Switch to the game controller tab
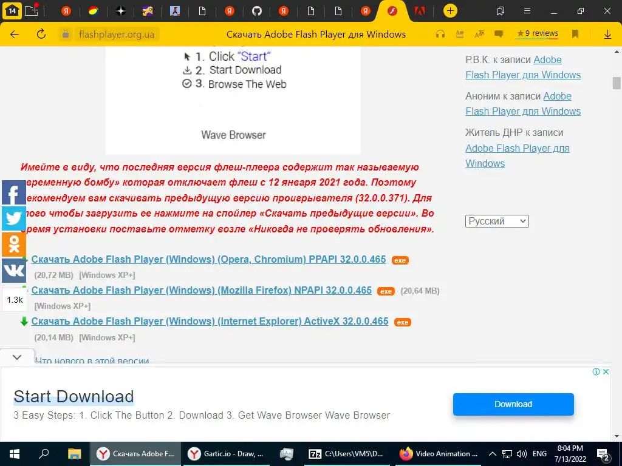The width and height of the screenshot is (622, 466). pyautogui.click(x=148, y=11)
